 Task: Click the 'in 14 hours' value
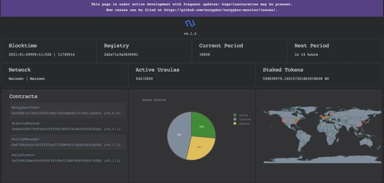306,54
